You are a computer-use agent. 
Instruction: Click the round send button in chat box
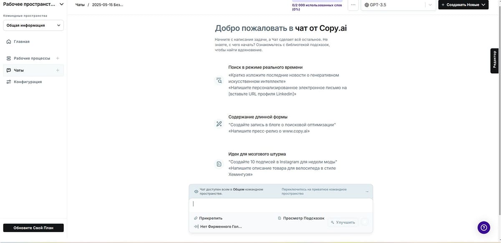pyautogui.click(x=365, y=222)
